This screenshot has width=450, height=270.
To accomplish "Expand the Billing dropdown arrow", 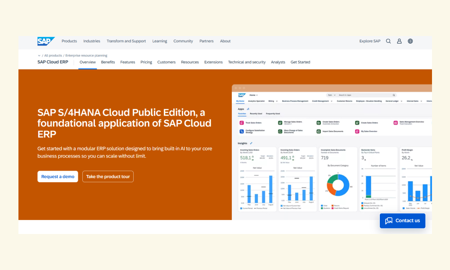I will [277, 101].
